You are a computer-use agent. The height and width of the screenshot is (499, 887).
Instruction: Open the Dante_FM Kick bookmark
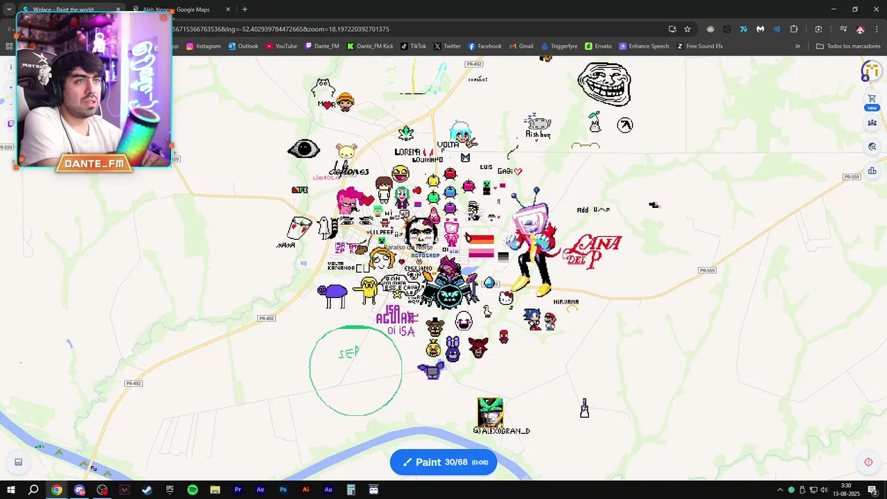point(370,46)
